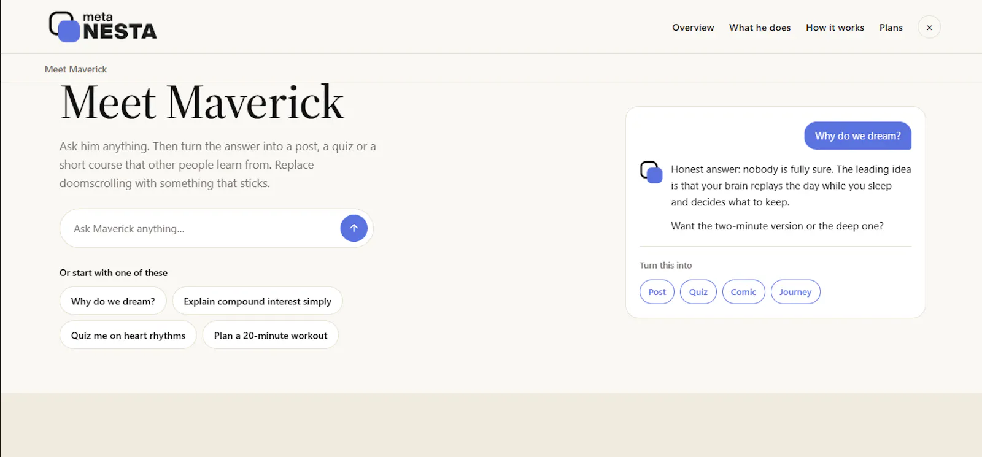
Task: Select 'Plan a 20-minute workout' chip
Action: pyautogui.click(x=271, y=336)
